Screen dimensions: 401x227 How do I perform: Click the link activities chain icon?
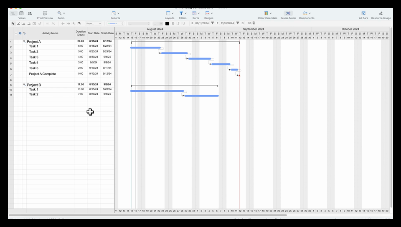pyautogui.click(x=48, y=23)
